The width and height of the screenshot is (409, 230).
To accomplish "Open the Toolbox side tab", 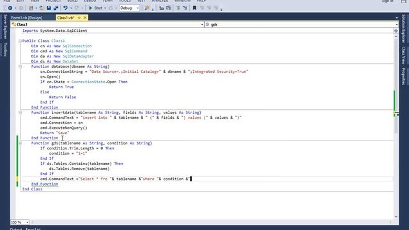I will click(5, 50).
